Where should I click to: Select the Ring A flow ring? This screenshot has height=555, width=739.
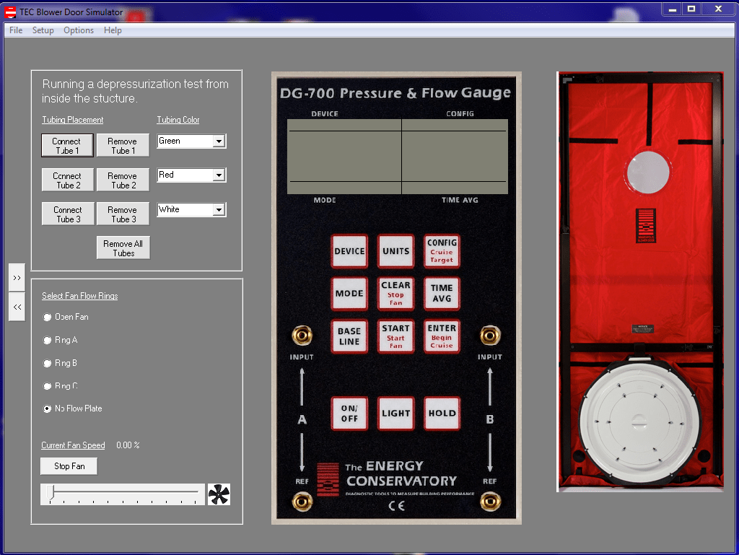pos(48,340)
